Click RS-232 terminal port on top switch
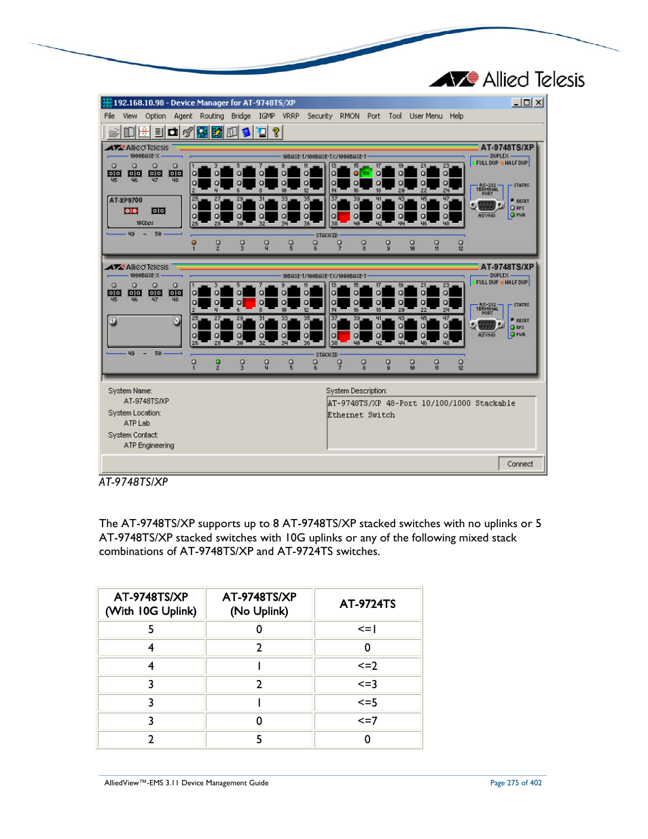 [487, 204]
